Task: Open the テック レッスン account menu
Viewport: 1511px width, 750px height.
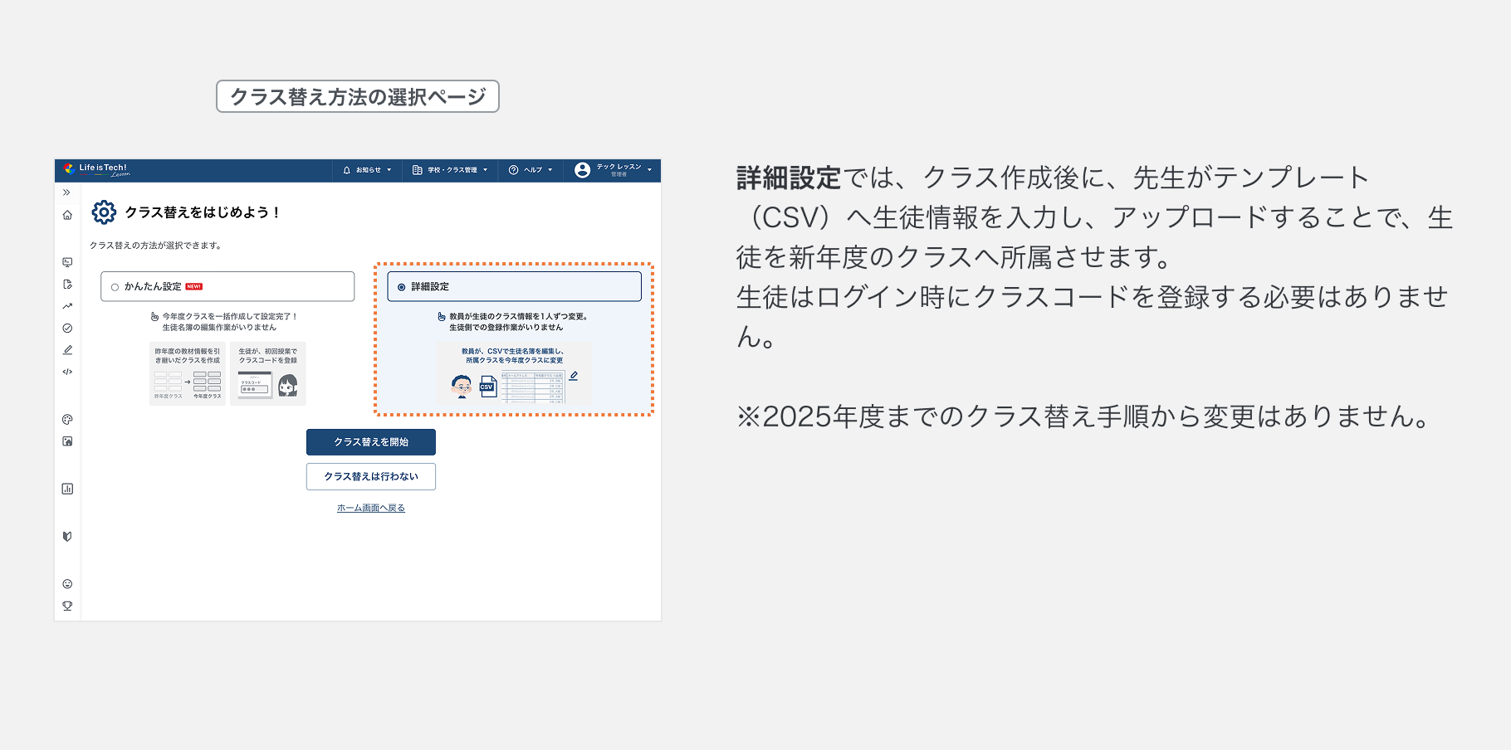Action: pyautogui.click(x=614, y=170)
